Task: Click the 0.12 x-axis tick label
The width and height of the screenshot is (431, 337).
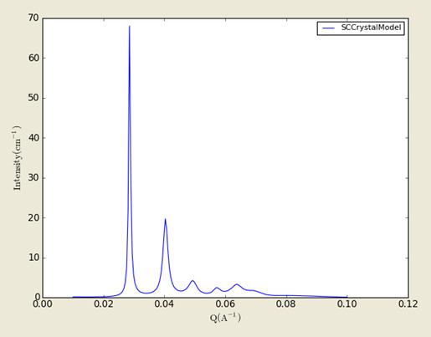Action: 408,304
